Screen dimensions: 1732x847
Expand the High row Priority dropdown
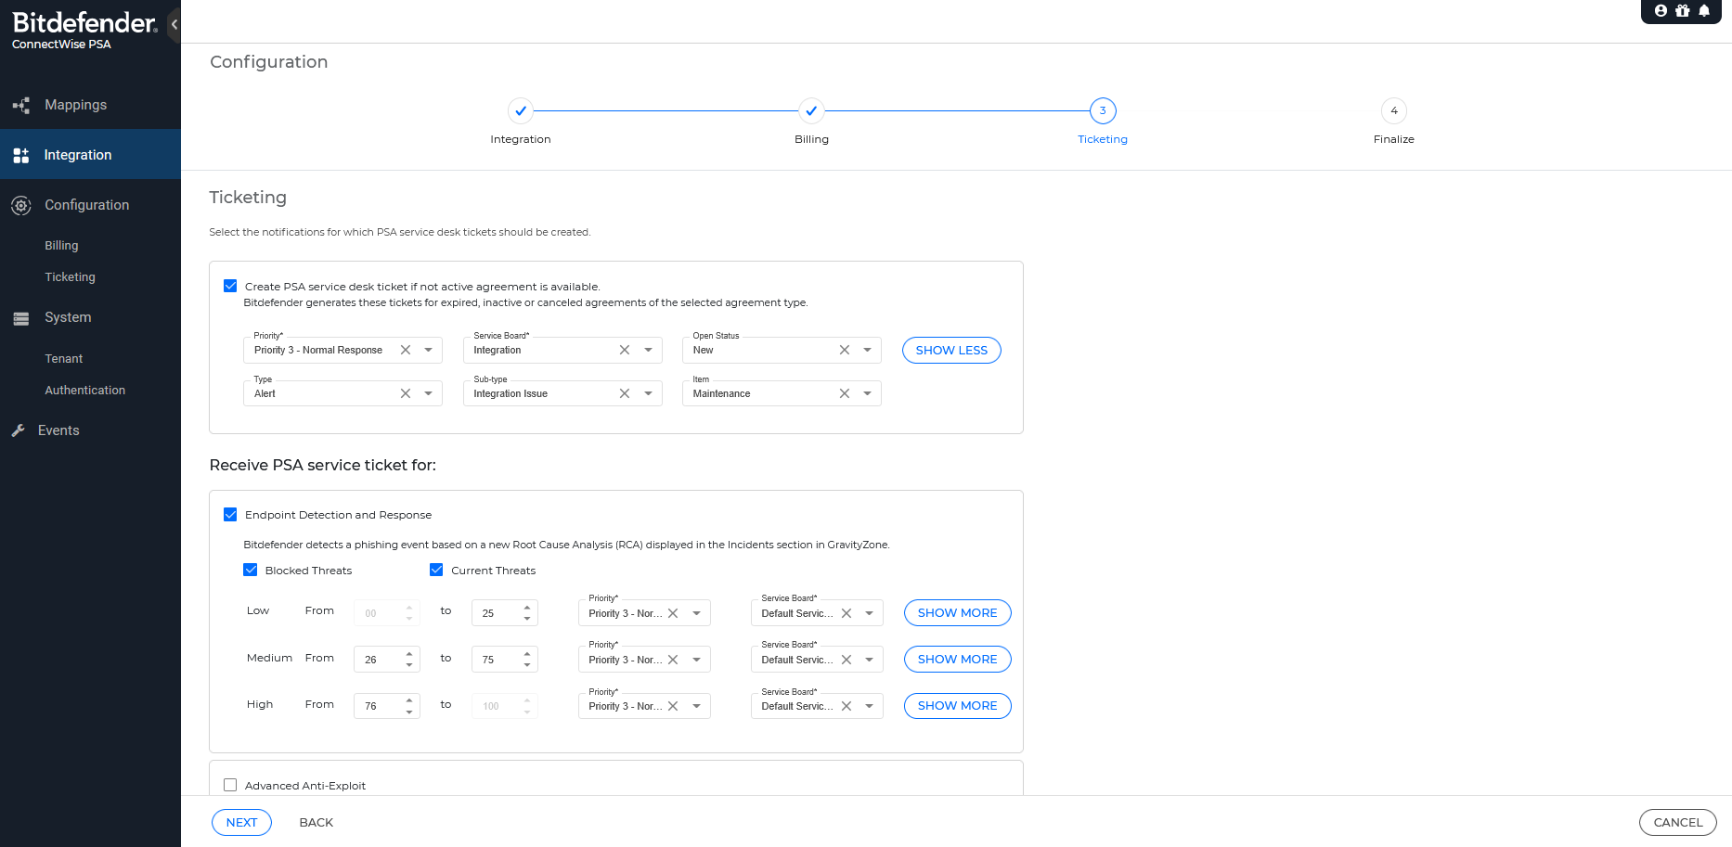tap(696, 706)
